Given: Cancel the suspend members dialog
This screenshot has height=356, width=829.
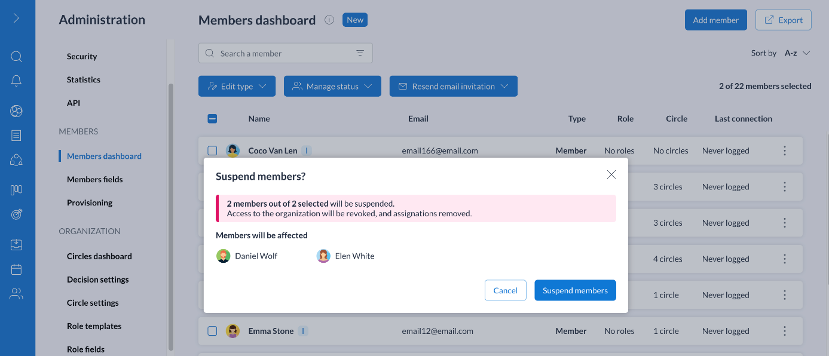Looking at the screenshot, I should [x=506, y=290].
